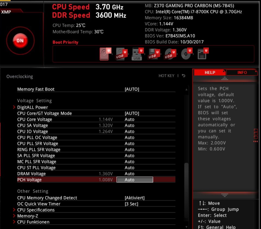
Task: Select the USB floppy boot device icon
Action: click(x=154, y=54)
